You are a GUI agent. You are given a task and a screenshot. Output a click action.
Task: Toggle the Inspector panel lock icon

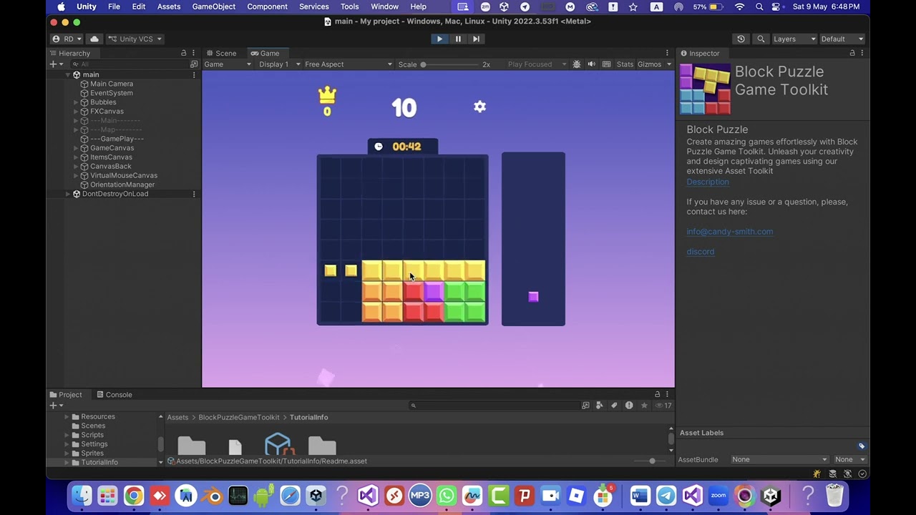[852, 53]
